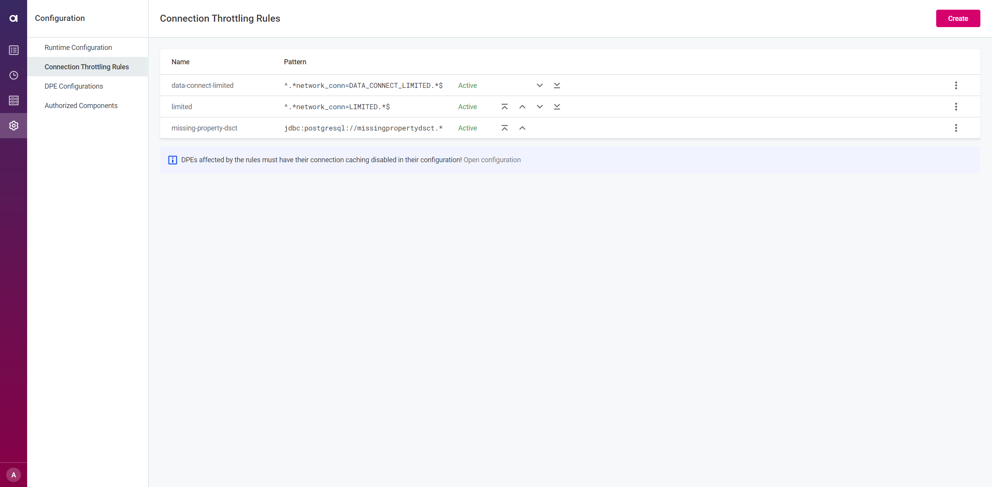The width and height of the screenshot is (992, 487).
Task: Open options menu for data-connect-limited rule
Action: coord(956,86)
